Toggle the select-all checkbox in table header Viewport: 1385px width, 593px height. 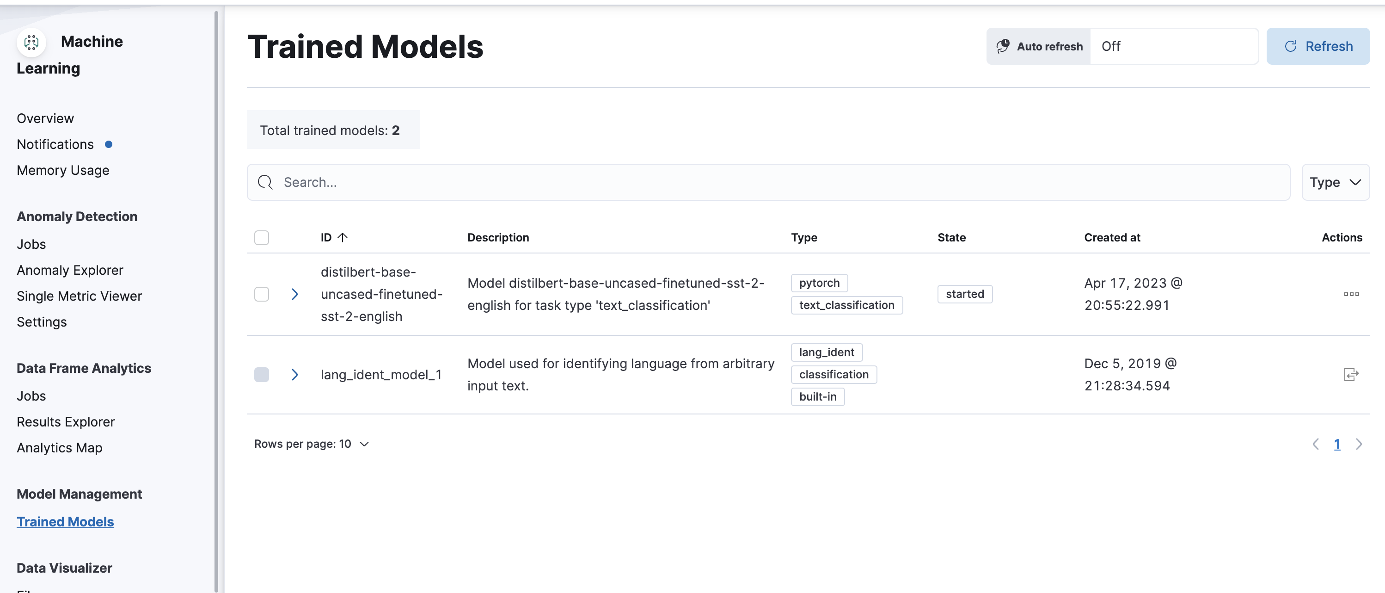point(261,237)
